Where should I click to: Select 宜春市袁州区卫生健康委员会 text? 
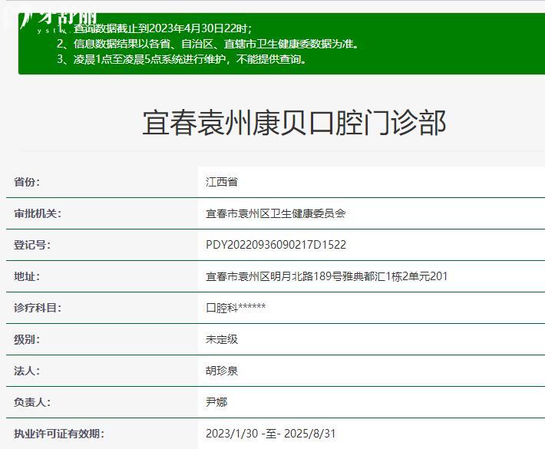coord(276,213)
